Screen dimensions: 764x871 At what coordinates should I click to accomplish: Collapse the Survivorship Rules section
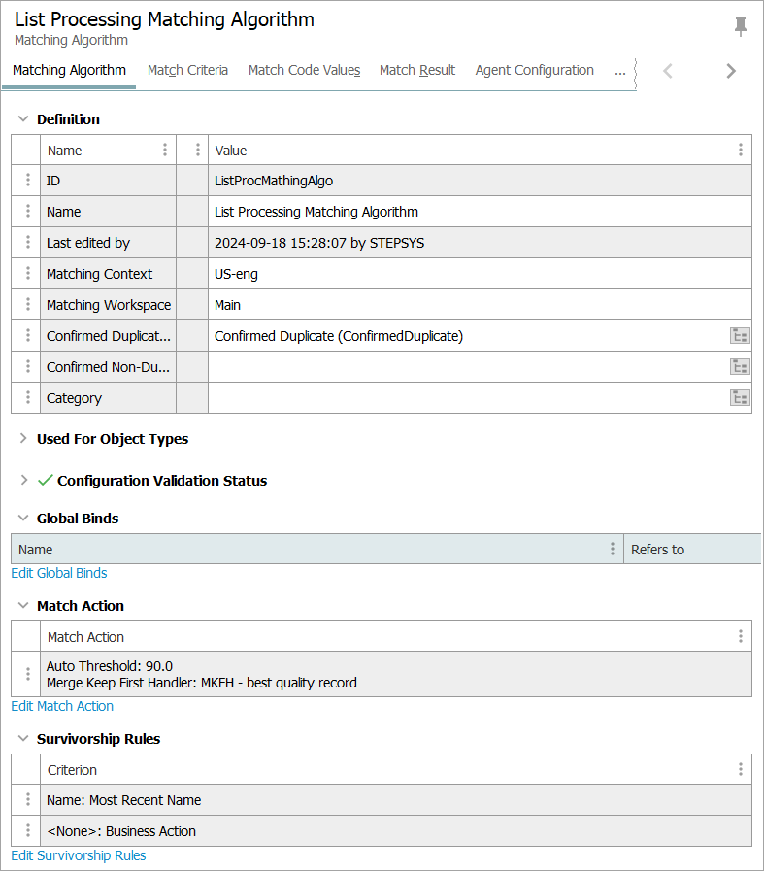click(23, 739)
